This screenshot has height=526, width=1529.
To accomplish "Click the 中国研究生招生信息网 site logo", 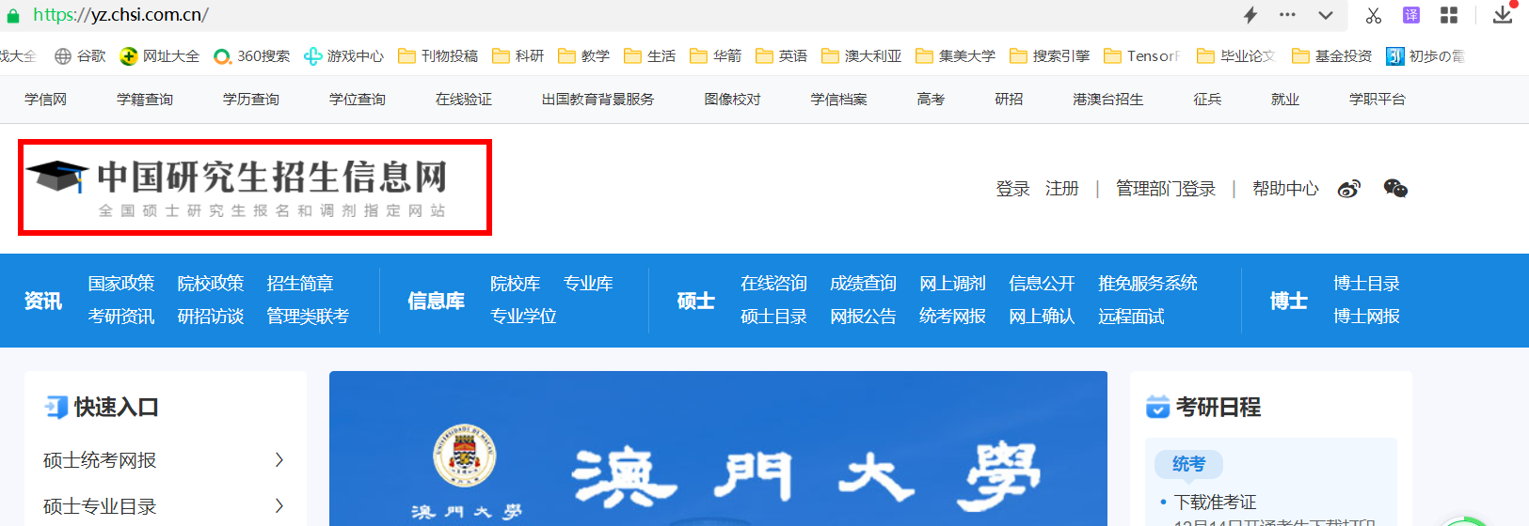I will 254,188.
